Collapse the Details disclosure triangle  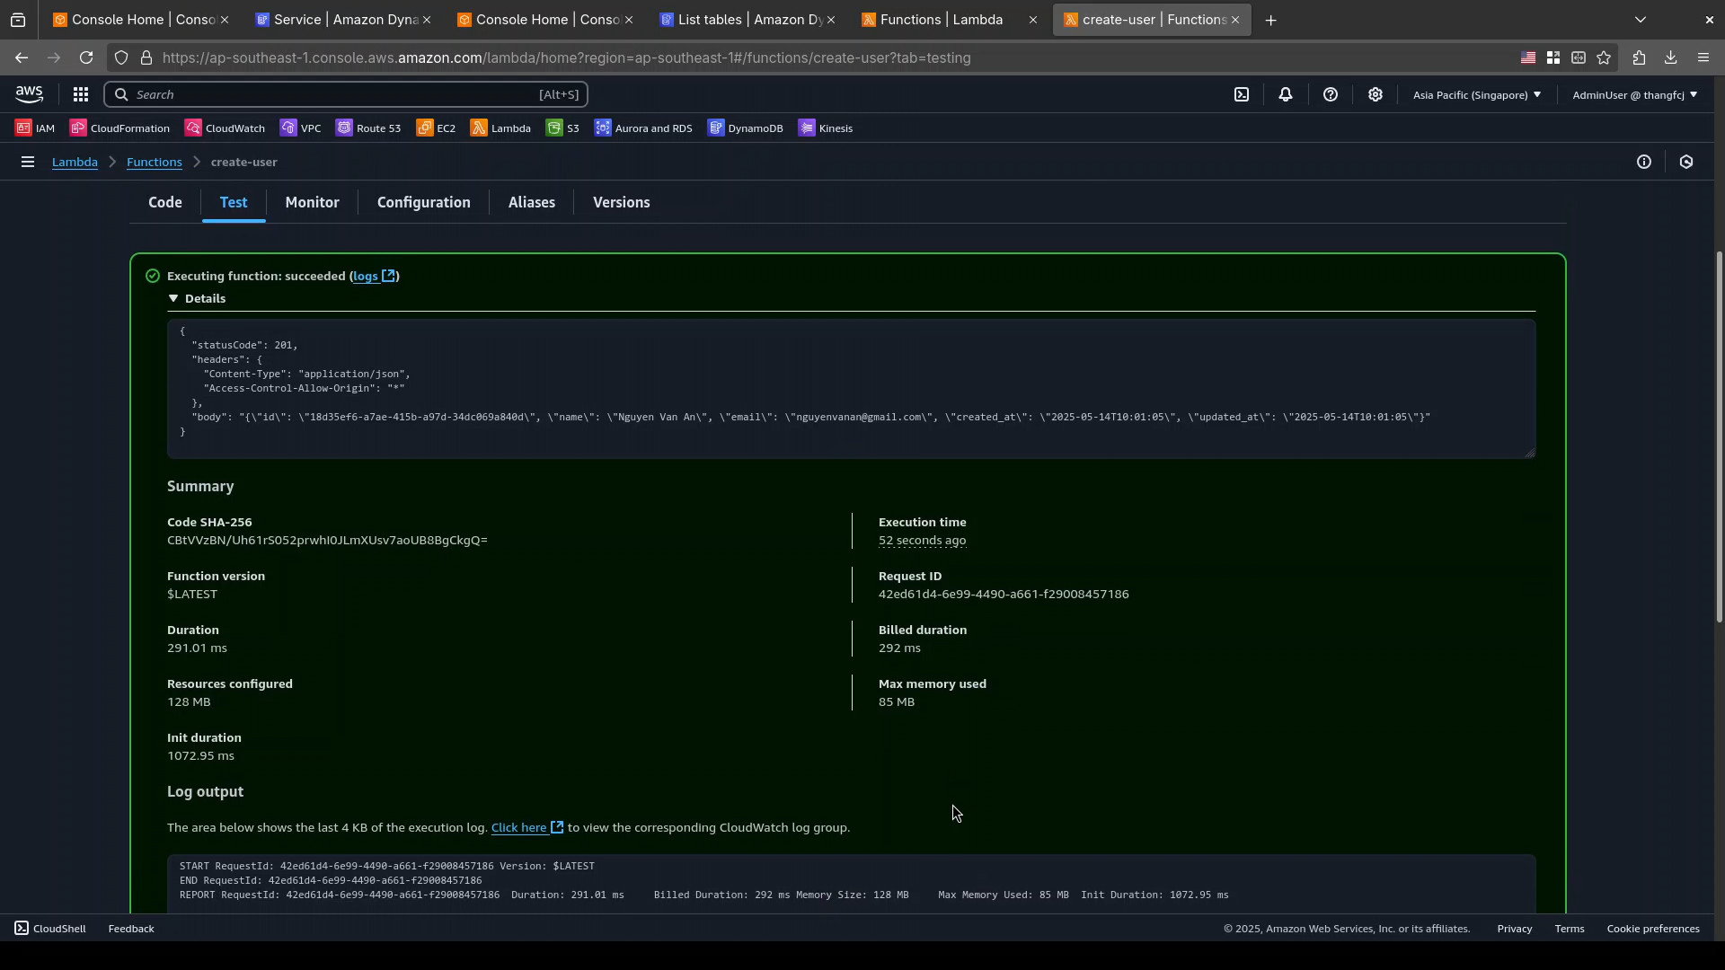pyautogui.click(x=173, y=298)
